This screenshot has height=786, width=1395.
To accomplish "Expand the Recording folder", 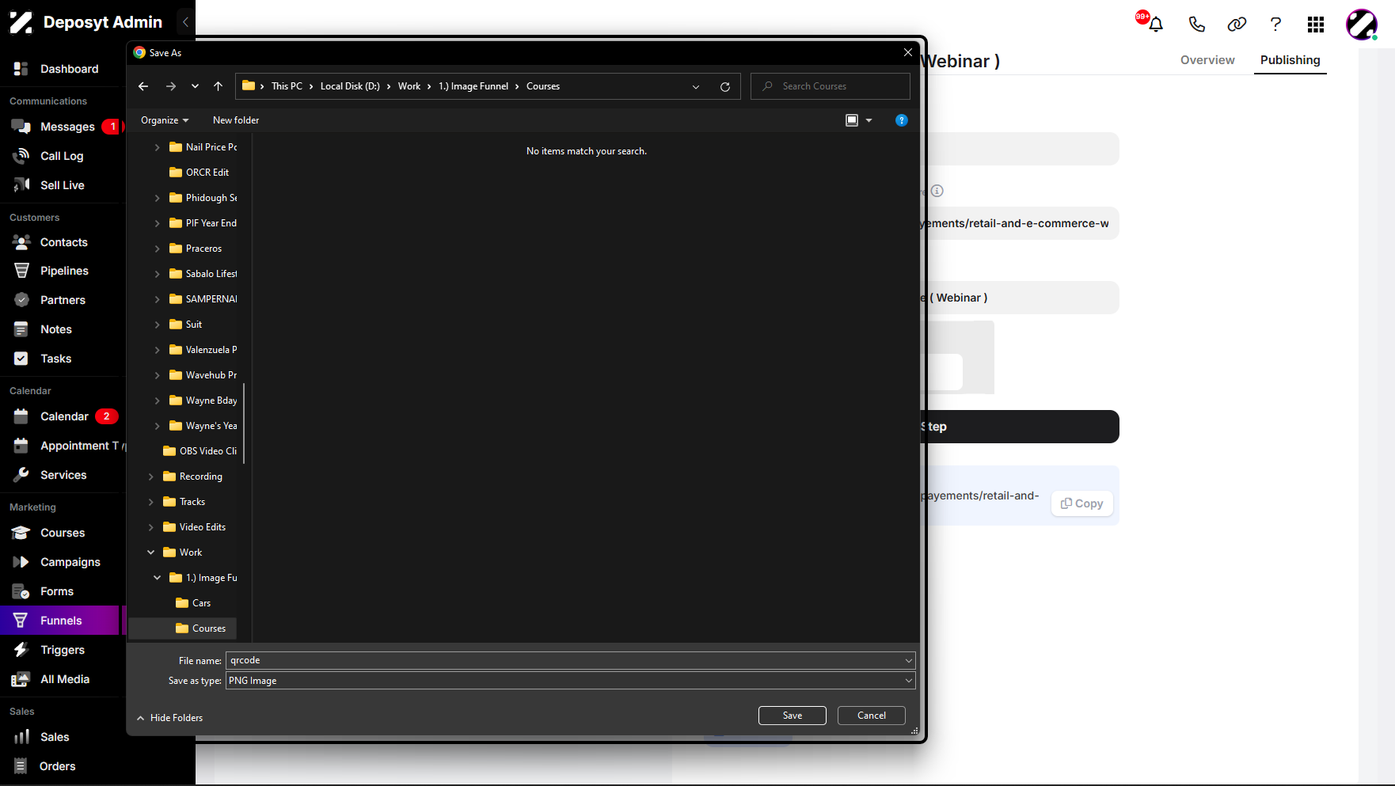I will click(150, 477).
